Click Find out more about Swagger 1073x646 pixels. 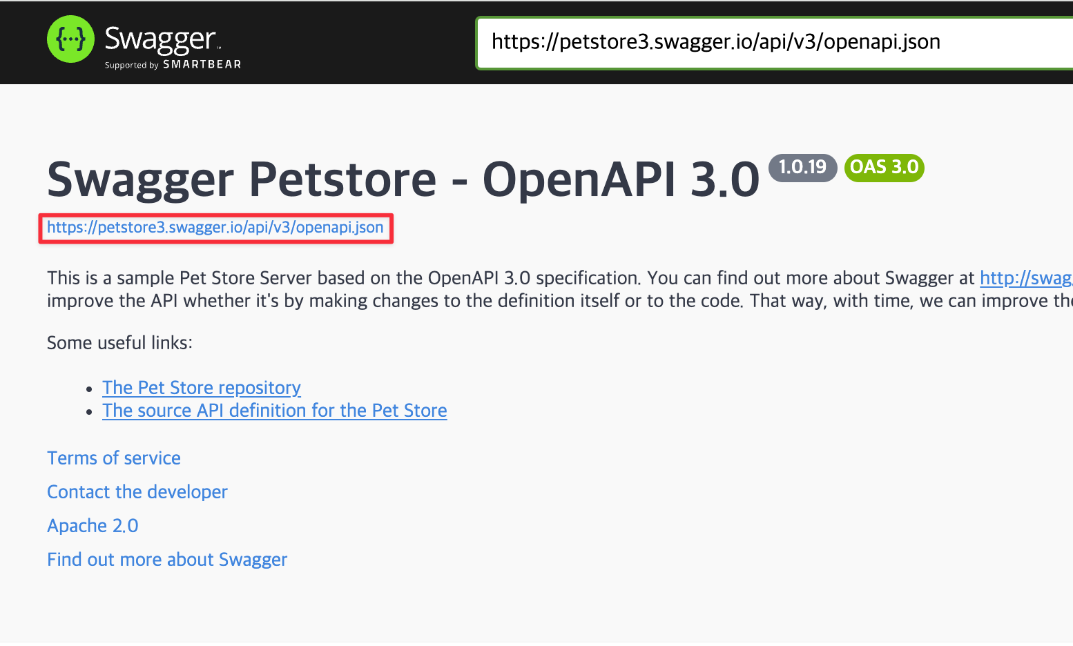(x=167, y=560)
